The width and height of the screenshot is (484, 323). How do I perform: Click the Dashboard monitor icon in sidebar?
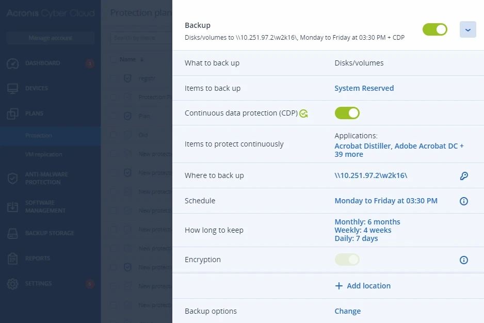[13, 63]
